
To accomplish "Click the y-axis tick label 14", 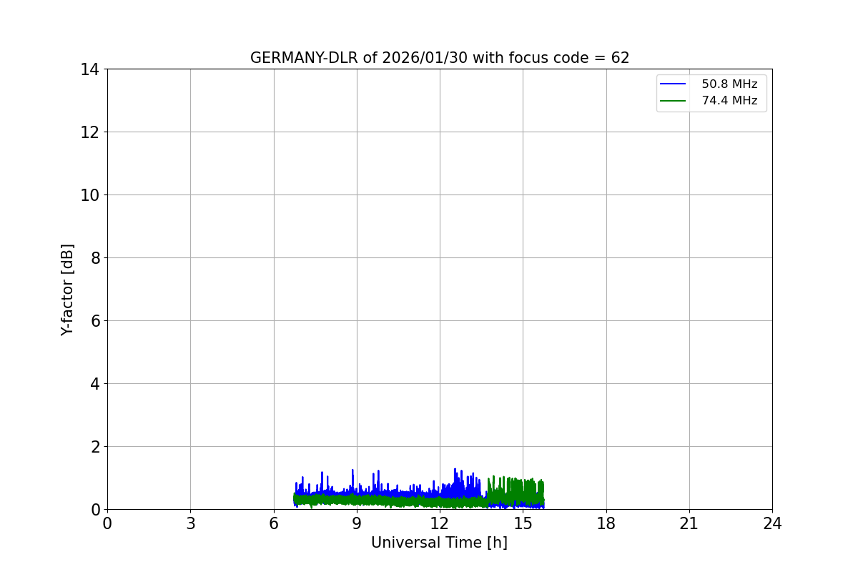I will point(91,69).
